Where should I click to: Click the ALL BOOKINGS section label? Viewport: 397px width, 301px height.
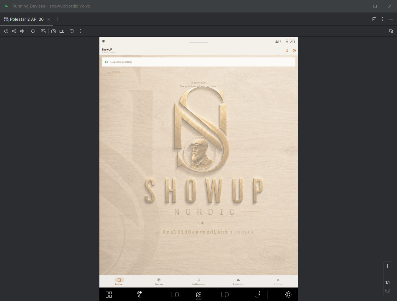[114, 72]
